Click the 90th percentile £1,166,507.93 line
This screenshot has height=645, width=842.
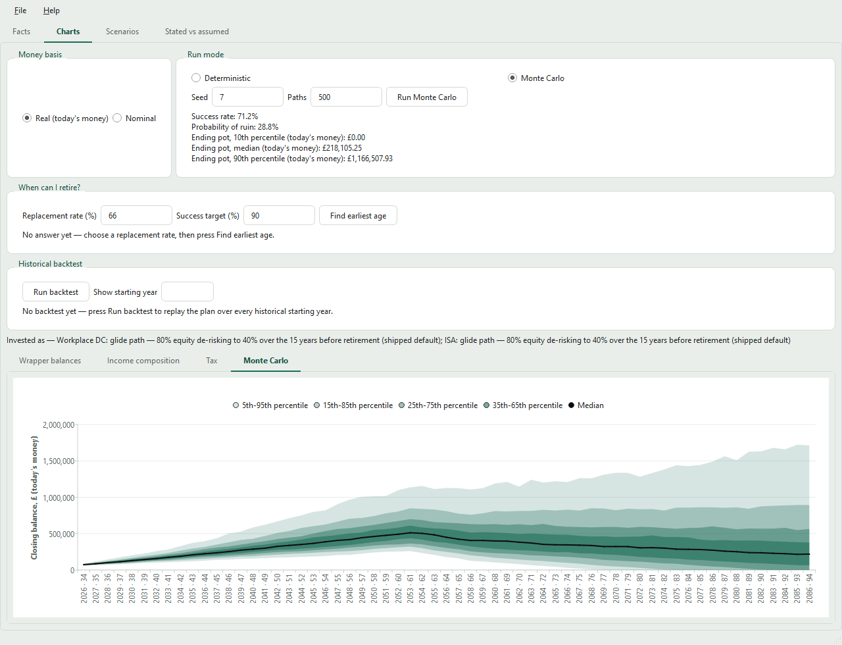(x=292, y=159)
